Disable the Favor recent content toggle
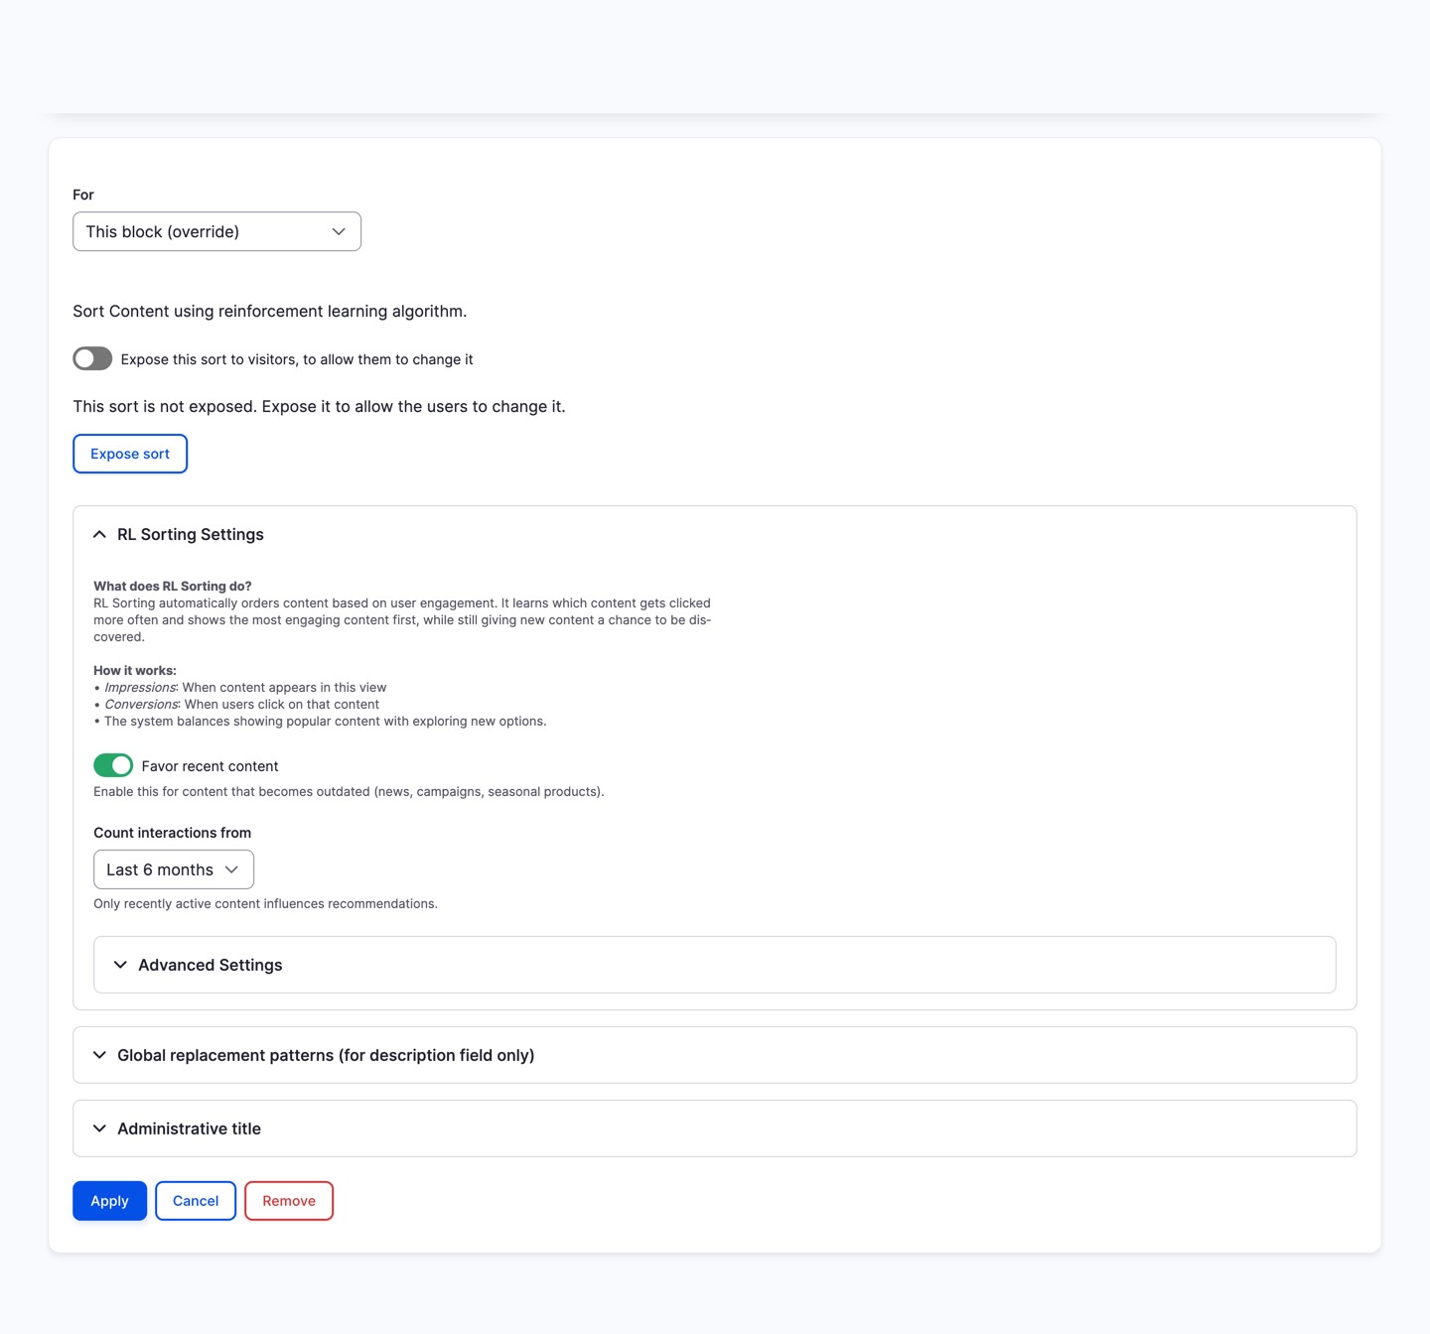 [x=113, y=765]
